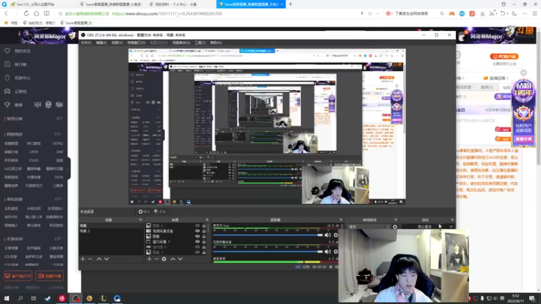Toggle lock on the 窗口采集 7 source

pyautogui.click(x=204, y=242)
